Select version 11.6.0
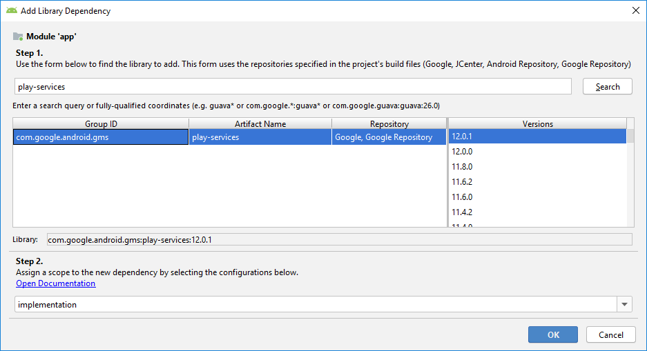Image resolution: width=647 pixels, height=351 pixels. click(536, 197)
